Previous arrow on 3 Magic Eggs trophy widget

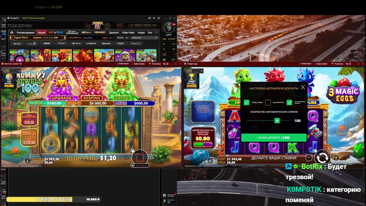click(185, 80)
